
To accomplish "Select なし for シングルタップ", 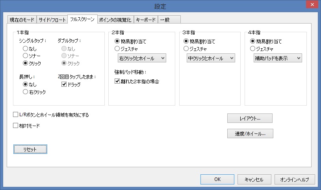I will tap(26, 49).
